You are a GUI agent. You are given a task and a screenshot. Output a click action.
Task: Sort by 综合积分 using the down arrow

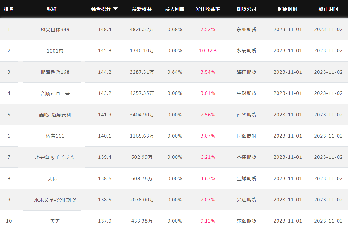tap(116, 9)
